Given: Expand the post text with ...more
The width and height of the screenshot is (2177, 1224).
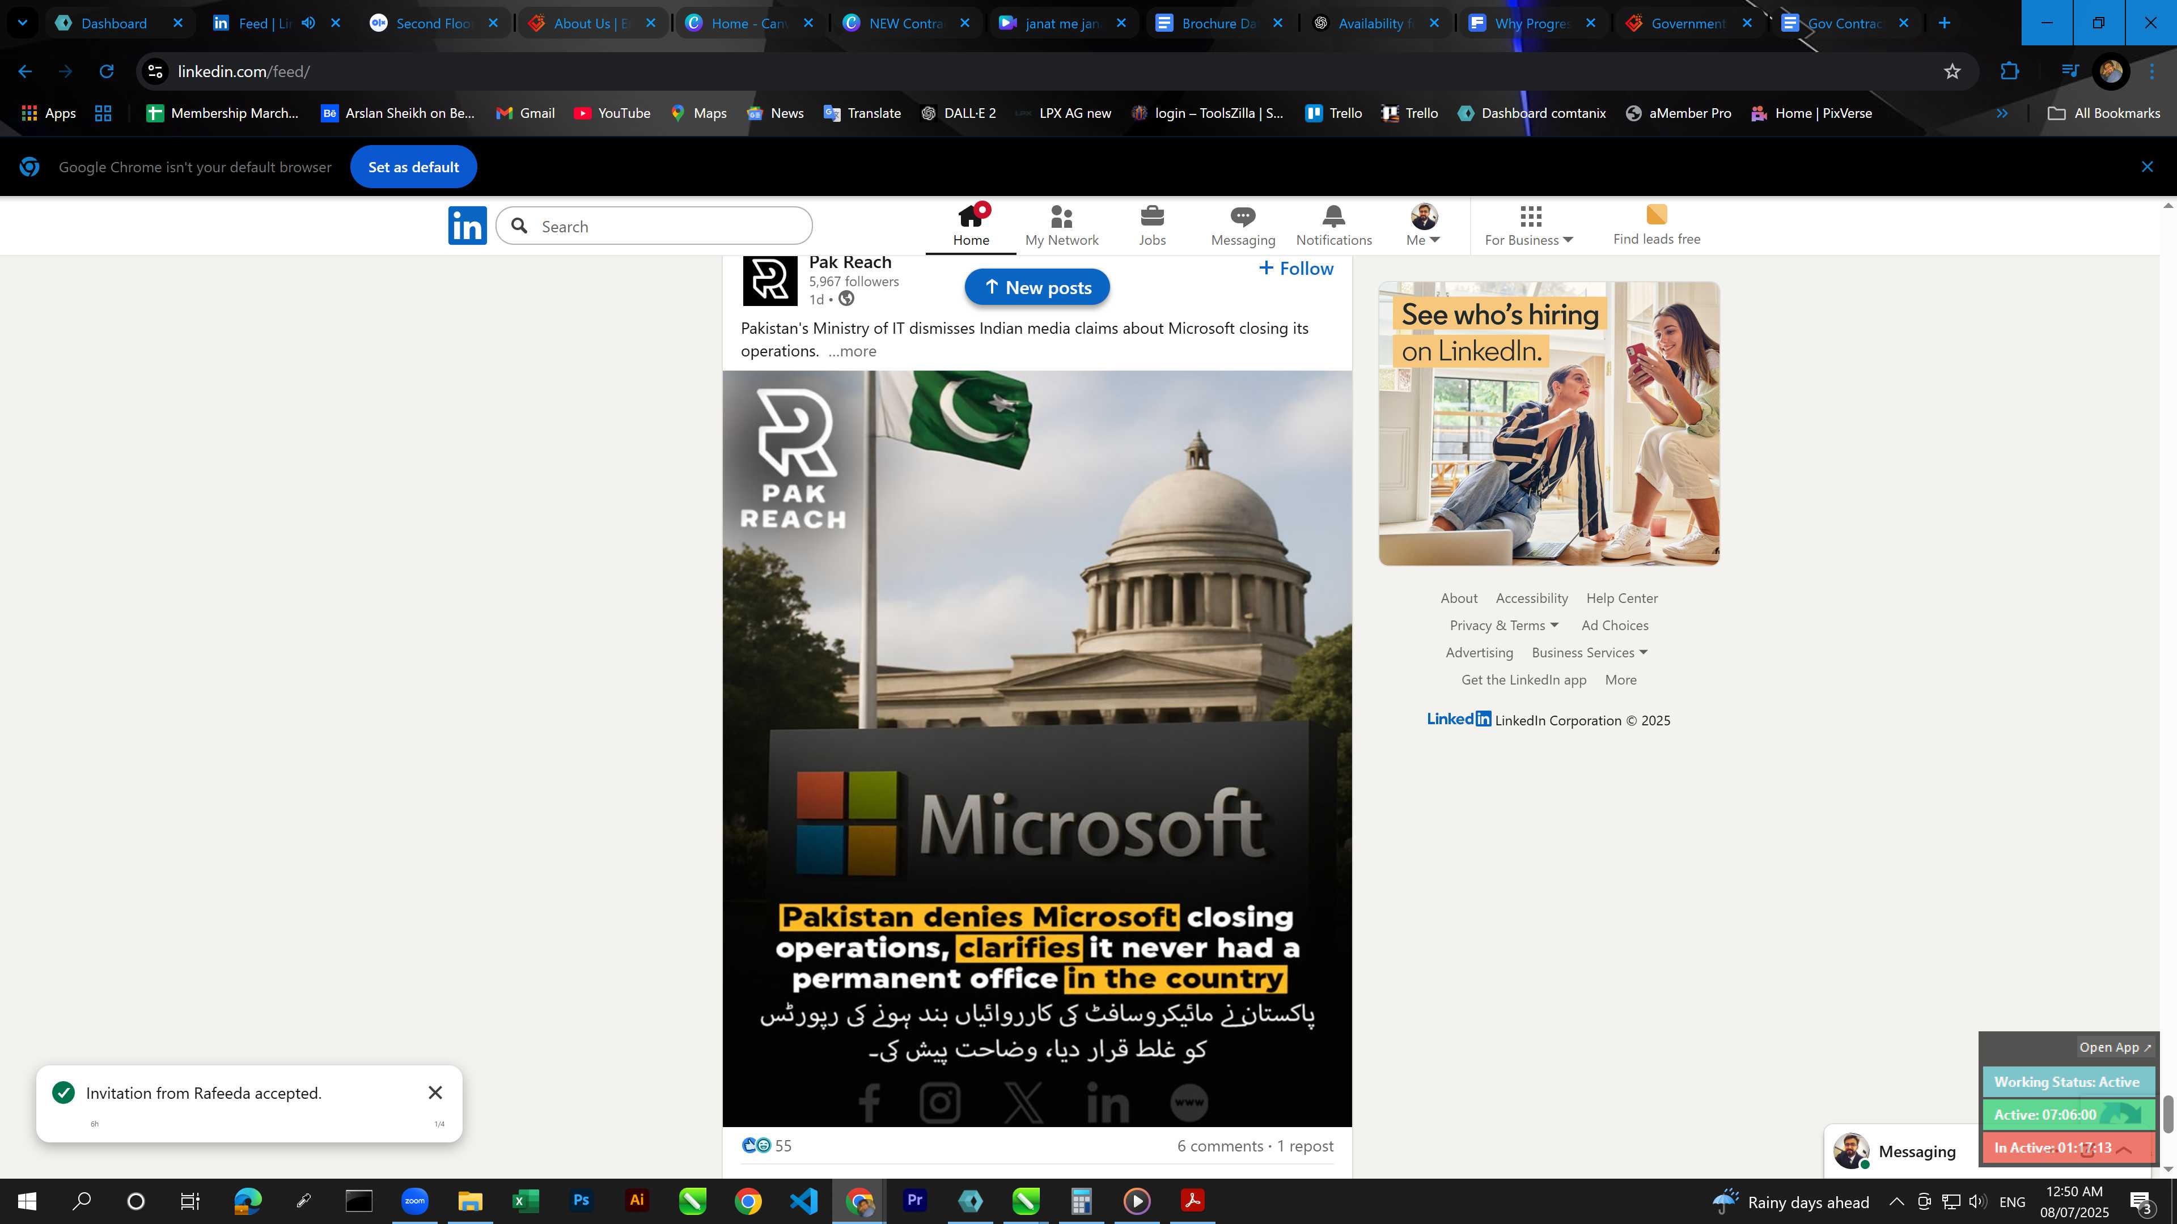Looking at the screenshot, I should point(852,351).
